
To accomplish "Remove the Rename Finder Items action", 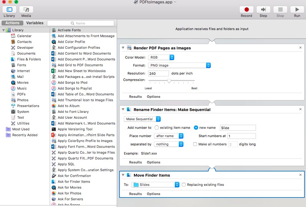I will point(300,109).
